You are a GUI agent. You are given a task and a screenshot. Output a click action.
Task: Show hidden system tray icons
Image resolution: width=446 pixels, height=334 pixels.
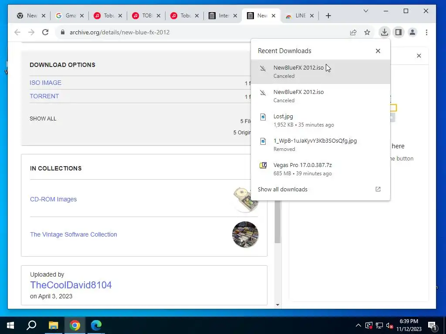[358, 325]
